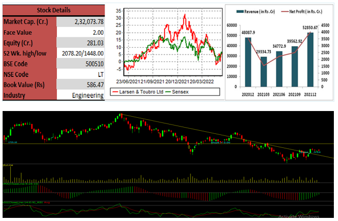Screen dimensions: 338x221
Task: Click the Stock Details header
Action: pos(53,10)
